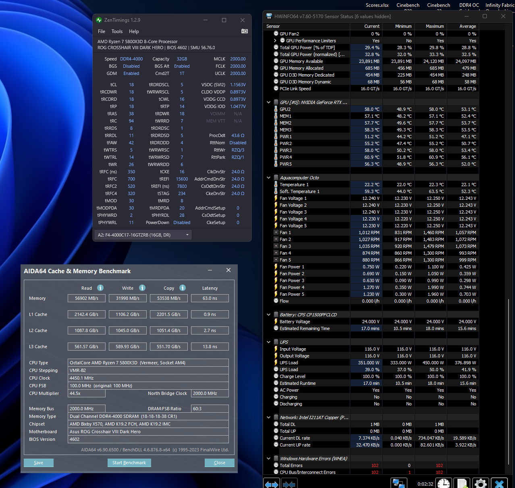The height and width of the screenshot is (488, 515).
Task: Open the Tools menu in ZenTimings
Action: tap(117, 31)
